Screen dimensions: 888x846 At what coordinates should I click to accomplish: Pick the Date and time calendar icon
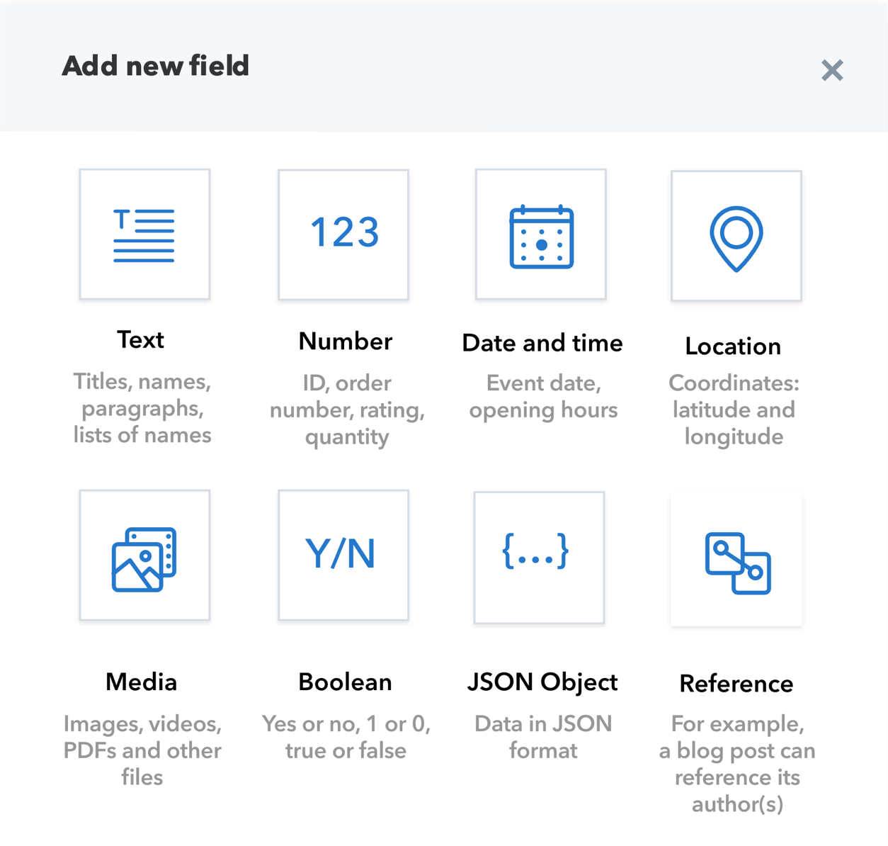pos(541,235)
